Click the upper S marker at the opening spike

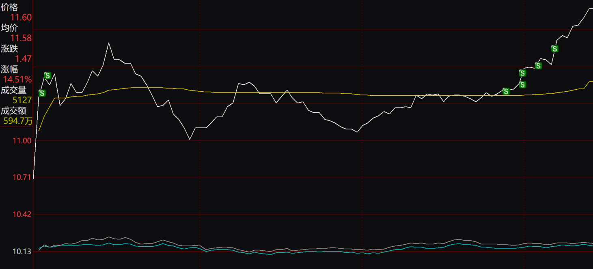click(47, 75)
